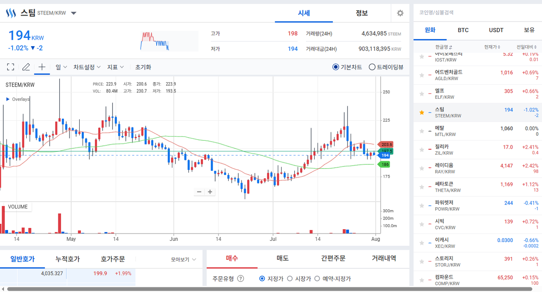The width and height of the screenshot is (542, 292).
Task: Expand the Overlays triangle
Action: coord(8,99)
